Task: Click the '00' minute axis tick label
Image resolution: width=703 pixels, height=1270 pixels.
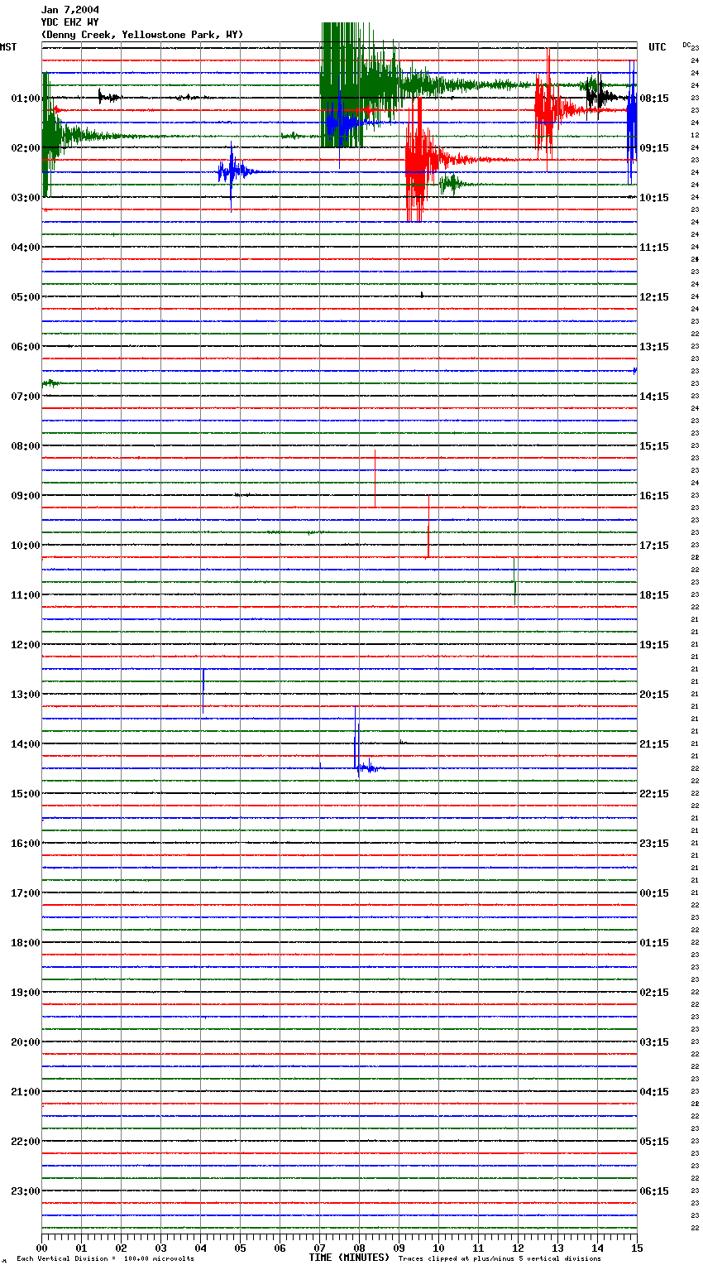Action: coord(42,1248)
